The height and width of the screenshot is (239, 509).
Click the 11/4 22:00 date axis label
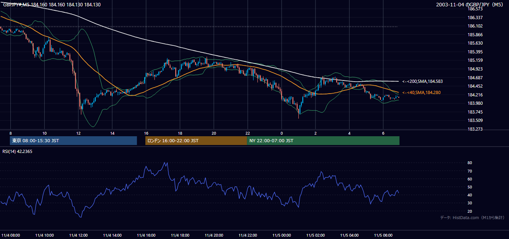[x=248, y=235]
